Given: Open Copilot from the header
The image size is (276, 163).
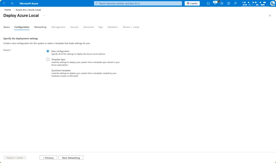Looking at the screenshot, I should [192, 3].
